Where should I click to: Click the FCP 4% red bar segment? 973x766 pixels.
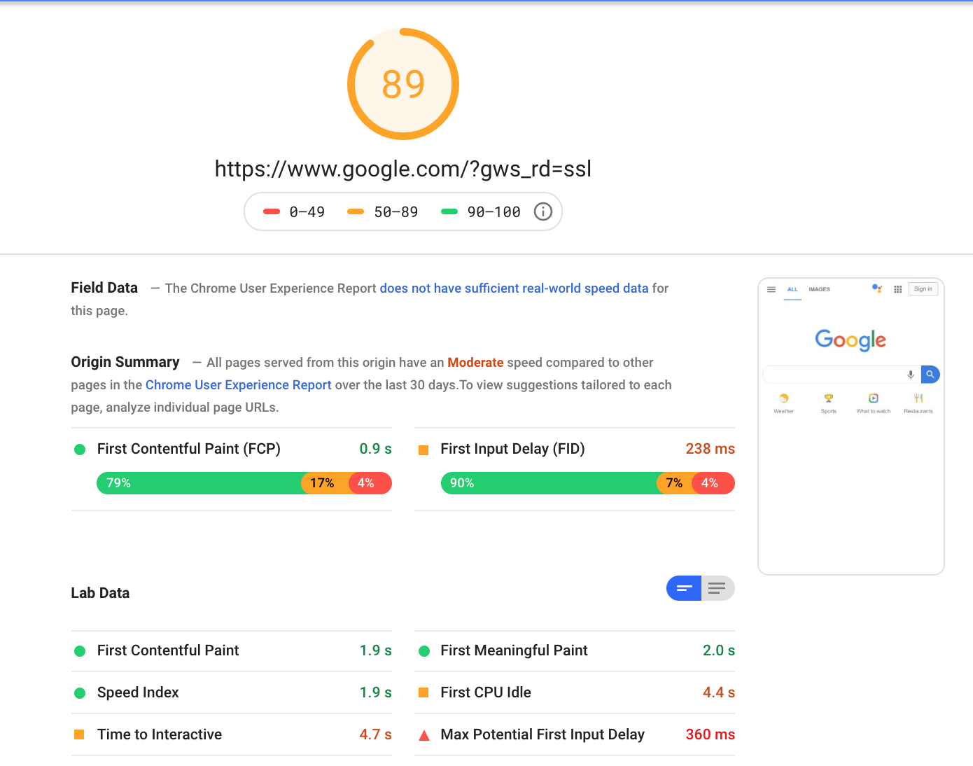click(370, 483)
